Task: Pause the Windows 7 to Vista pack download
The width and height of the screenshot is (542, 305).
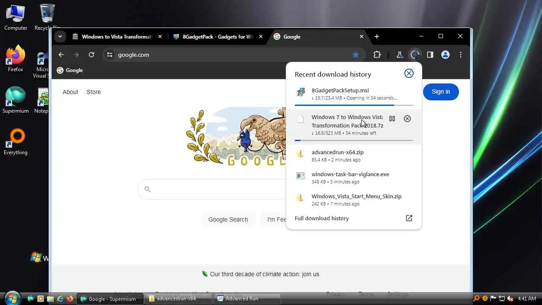Action: click(x=392, y=119)
